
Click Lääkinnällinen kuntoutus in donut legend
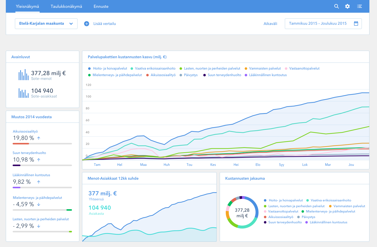click(x=326, y=222)
